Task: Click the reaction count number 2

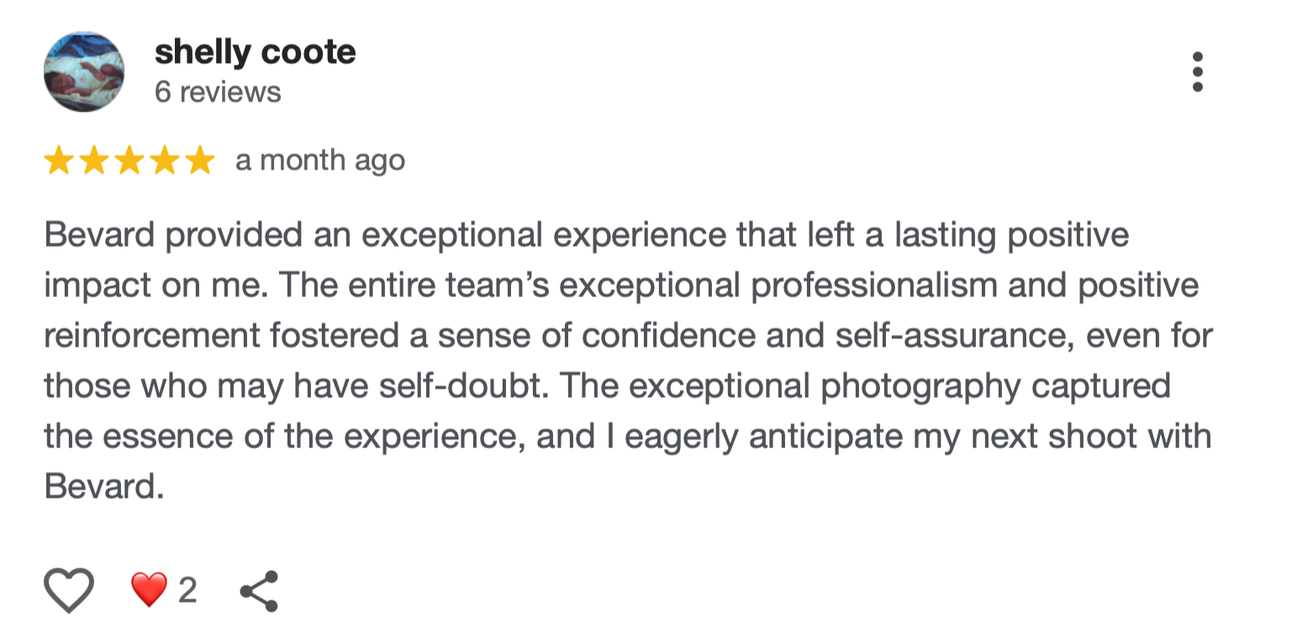Action: click(187, 591)
